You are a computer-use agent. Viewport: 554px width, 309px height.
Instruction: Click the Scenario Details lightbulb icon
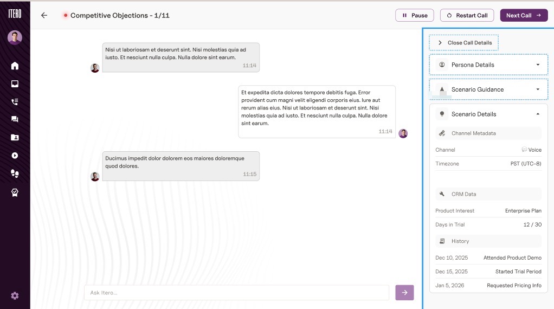point(442,114)
